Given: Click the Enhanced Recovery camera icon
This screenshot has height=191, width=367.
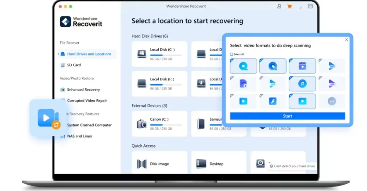Looking at the screenshot, I should coord(63,89).
